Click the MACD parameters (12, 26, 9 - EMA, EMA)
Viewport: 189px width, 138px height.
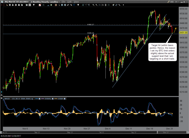click(x=21, y=99)
